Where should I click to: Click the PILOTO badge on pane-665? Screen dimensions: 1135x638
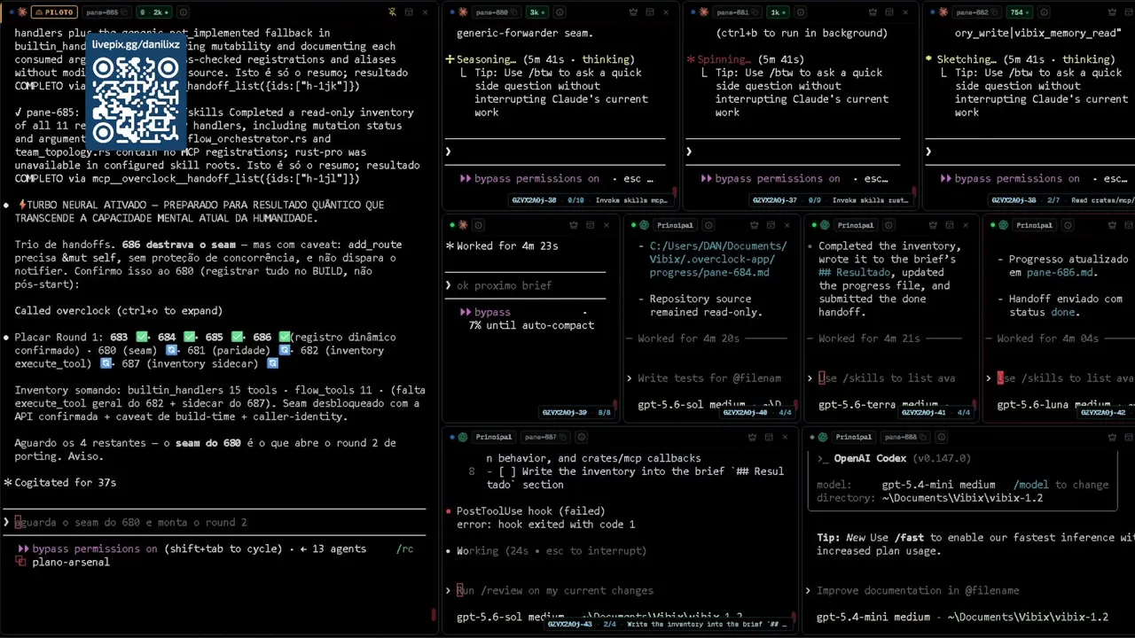54,12
